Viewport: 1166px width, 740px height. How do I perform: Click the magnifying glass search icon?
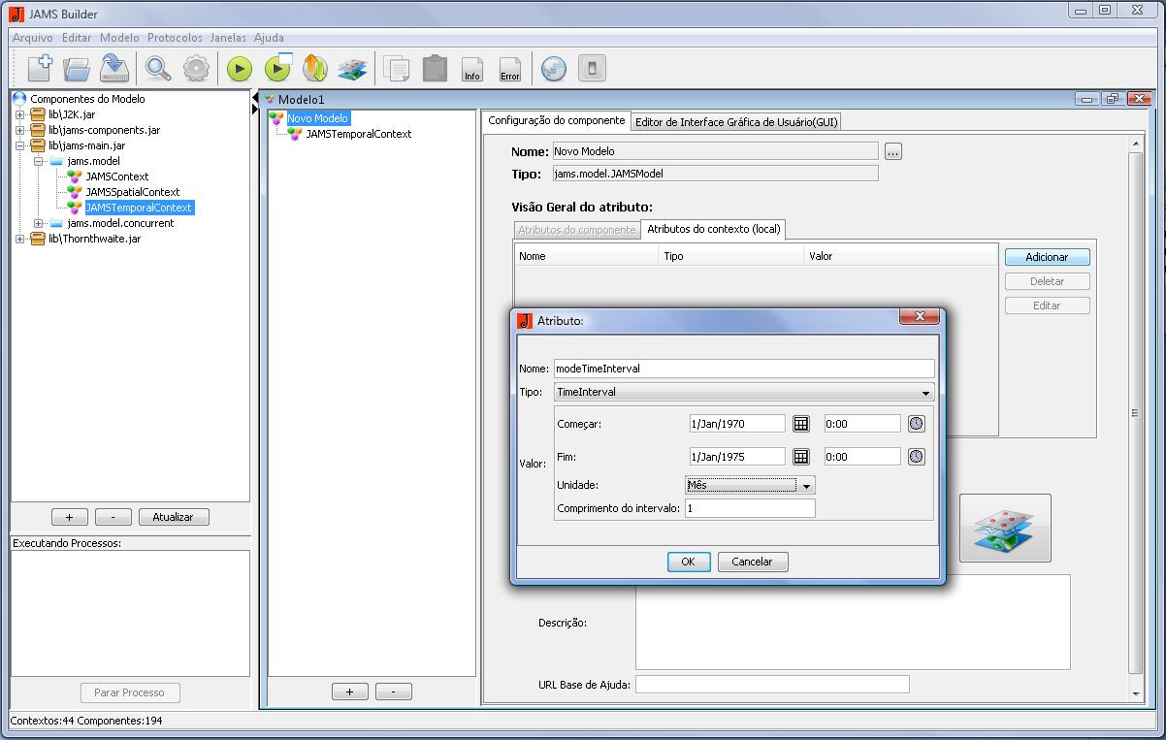click(x=158, y=68)
